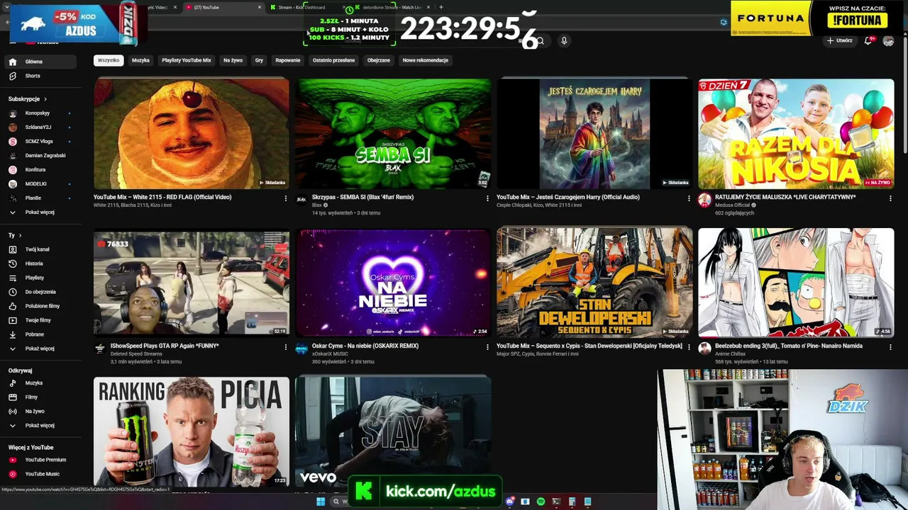Open Discord from the taskbar

pos(509,501)
